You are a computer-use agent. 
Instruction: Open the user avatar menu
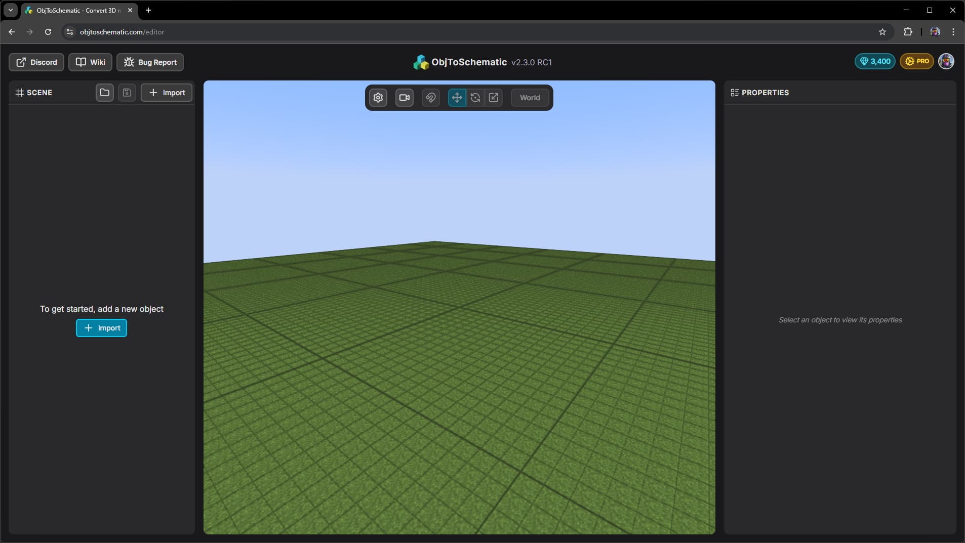(946, 61)
